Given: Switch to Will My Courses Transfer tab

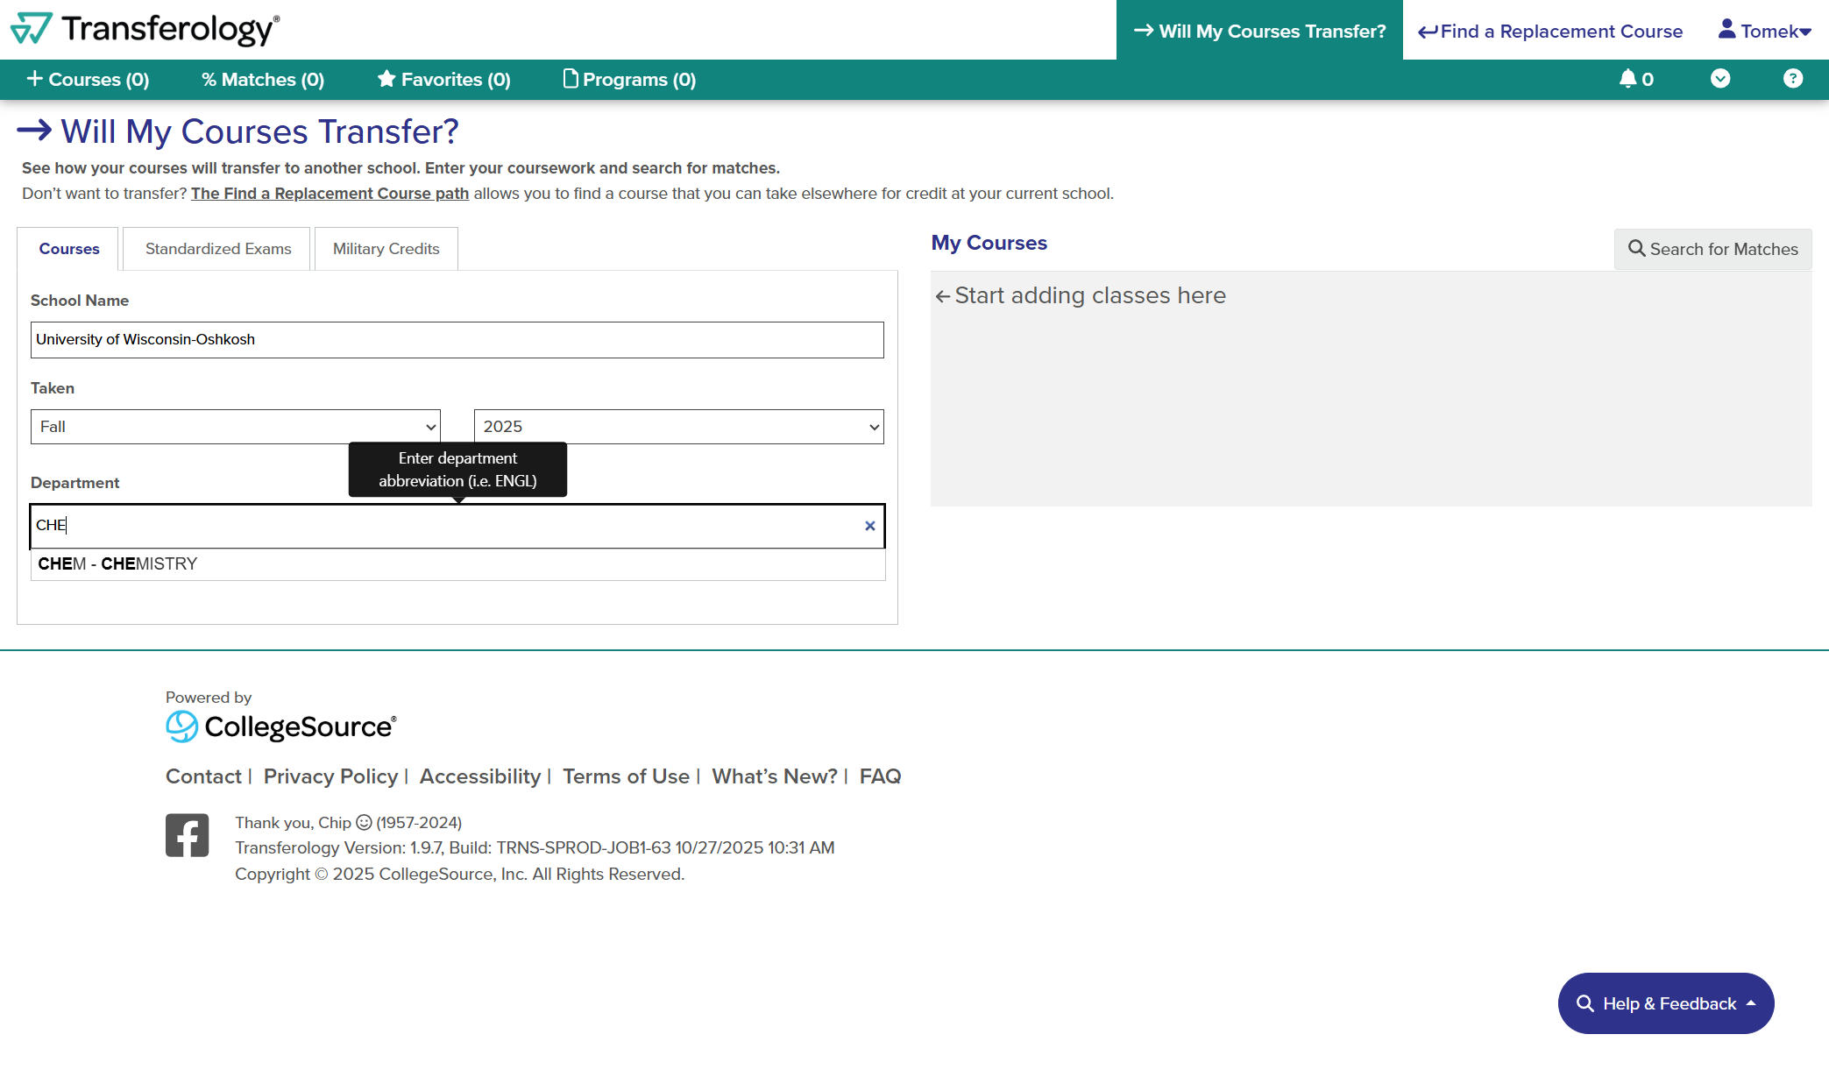Looking at the screenshot, I should coord(1259,31).
